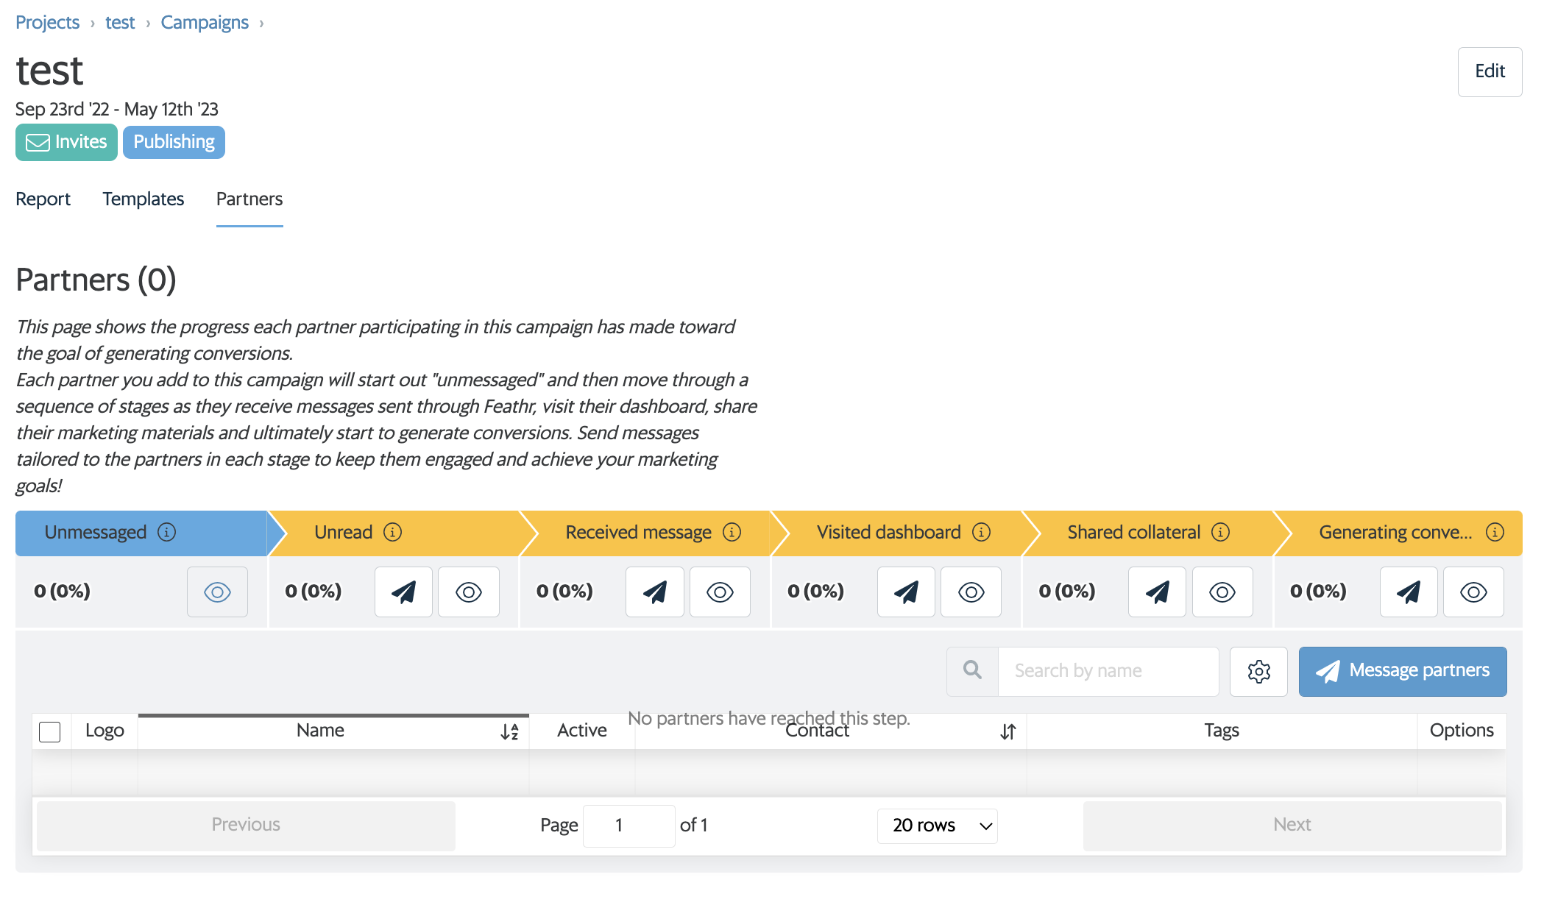This screenshot has width=1544, height=905.
Task: Select the Unmessaged stage header
Action: (x=141, y=533)
